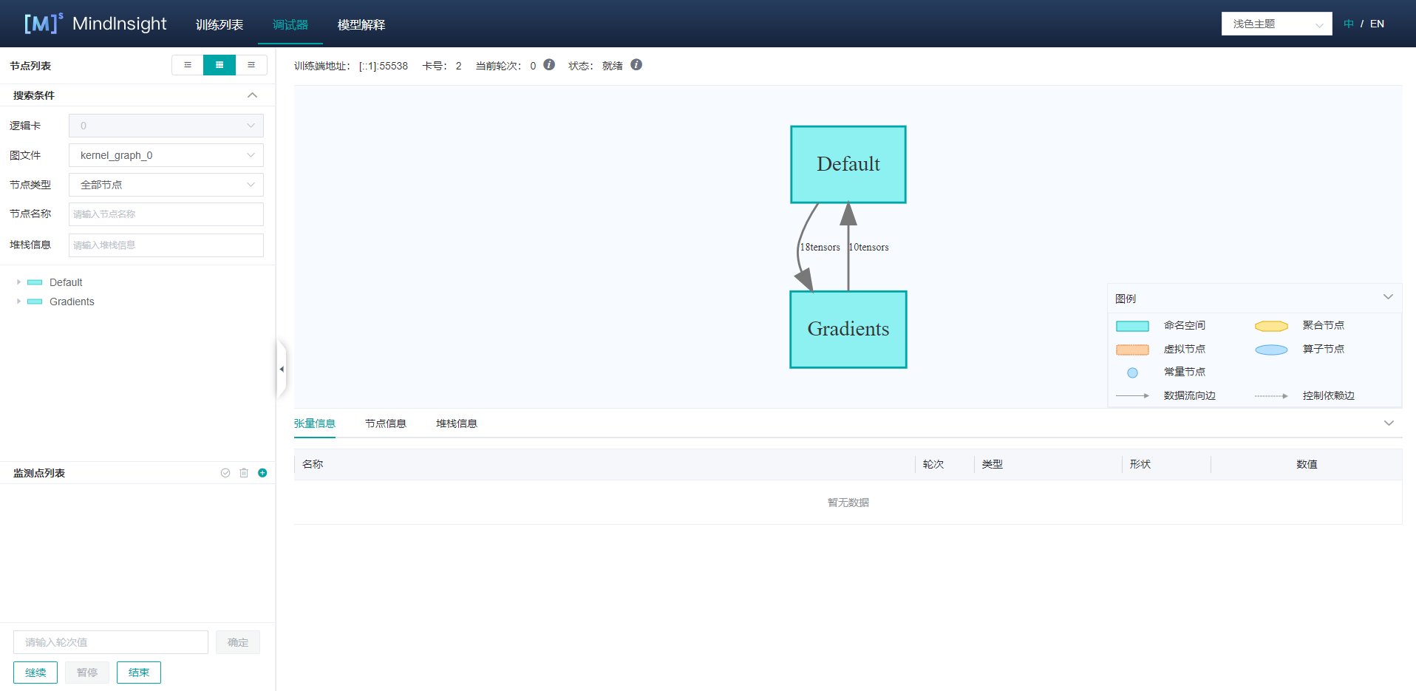Click the 继续 button
This screenshot has width=1416, height=691.
pos(35,673)
